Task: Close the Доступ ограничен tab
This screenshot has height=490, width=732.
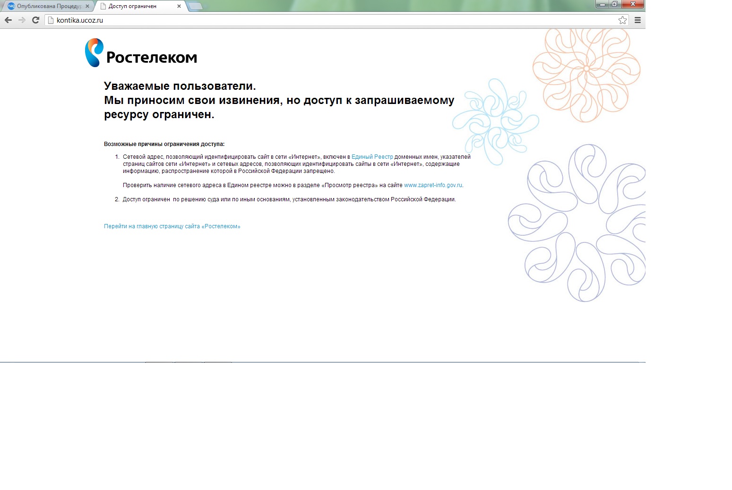Action: point(179,6)
